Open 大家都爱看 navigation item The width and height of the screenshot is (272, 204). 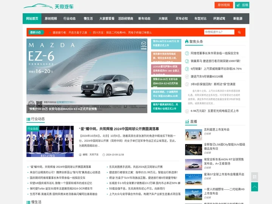click(107, 19)
